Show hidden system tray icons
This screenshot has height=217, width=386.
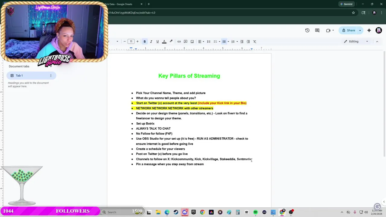(x=342, y=212)
